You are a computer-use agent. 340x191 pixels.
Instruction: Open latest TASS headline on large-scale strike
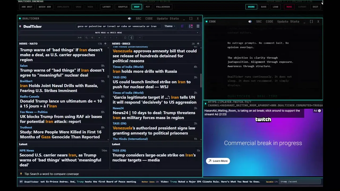pos(154,158)
